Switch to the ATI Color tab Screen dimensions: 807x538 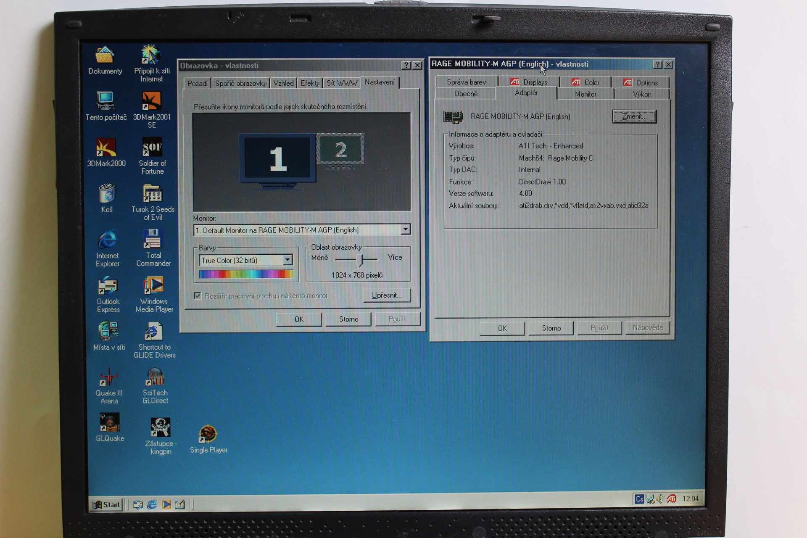click(x=585, y=82)
